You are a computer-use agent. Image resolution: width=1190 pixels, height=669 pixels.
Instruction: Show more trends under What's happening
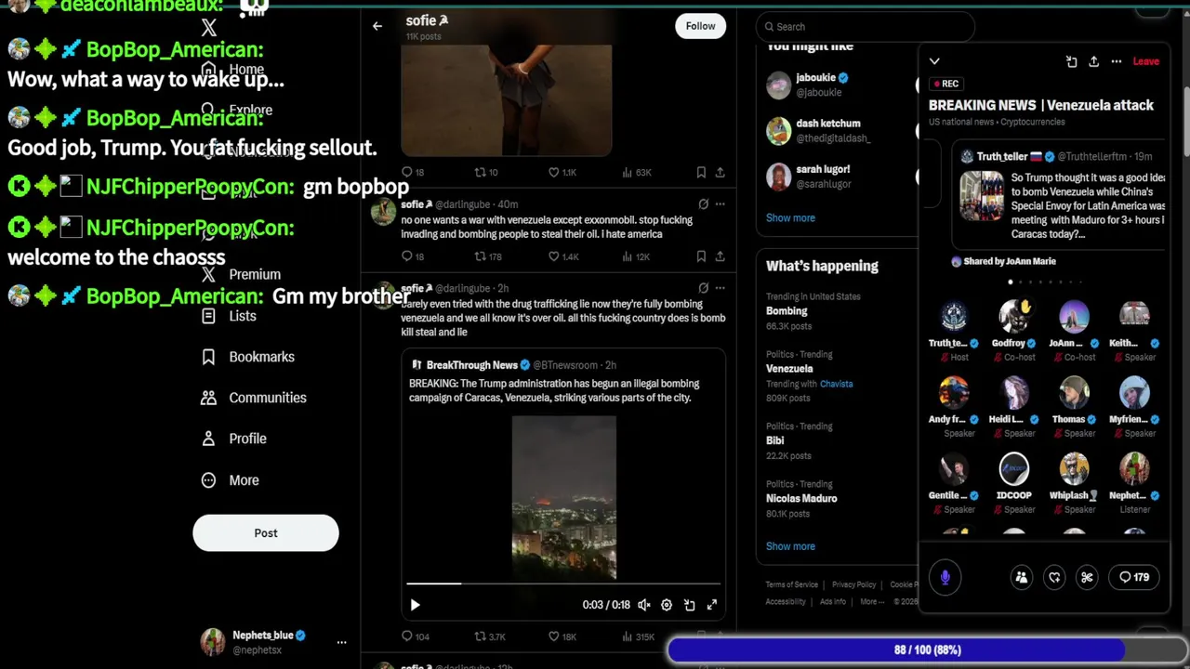pos(790,546)
